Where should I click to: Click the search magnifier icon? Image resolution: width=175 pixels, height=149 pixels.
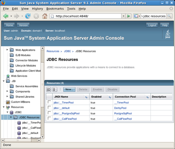(169, 16)
